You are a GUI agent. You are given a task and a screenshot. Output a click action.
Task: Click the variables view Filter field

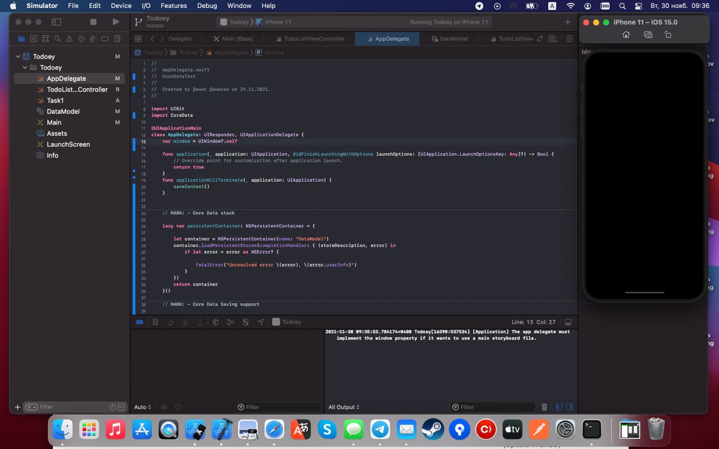click(x=278, y=407)
